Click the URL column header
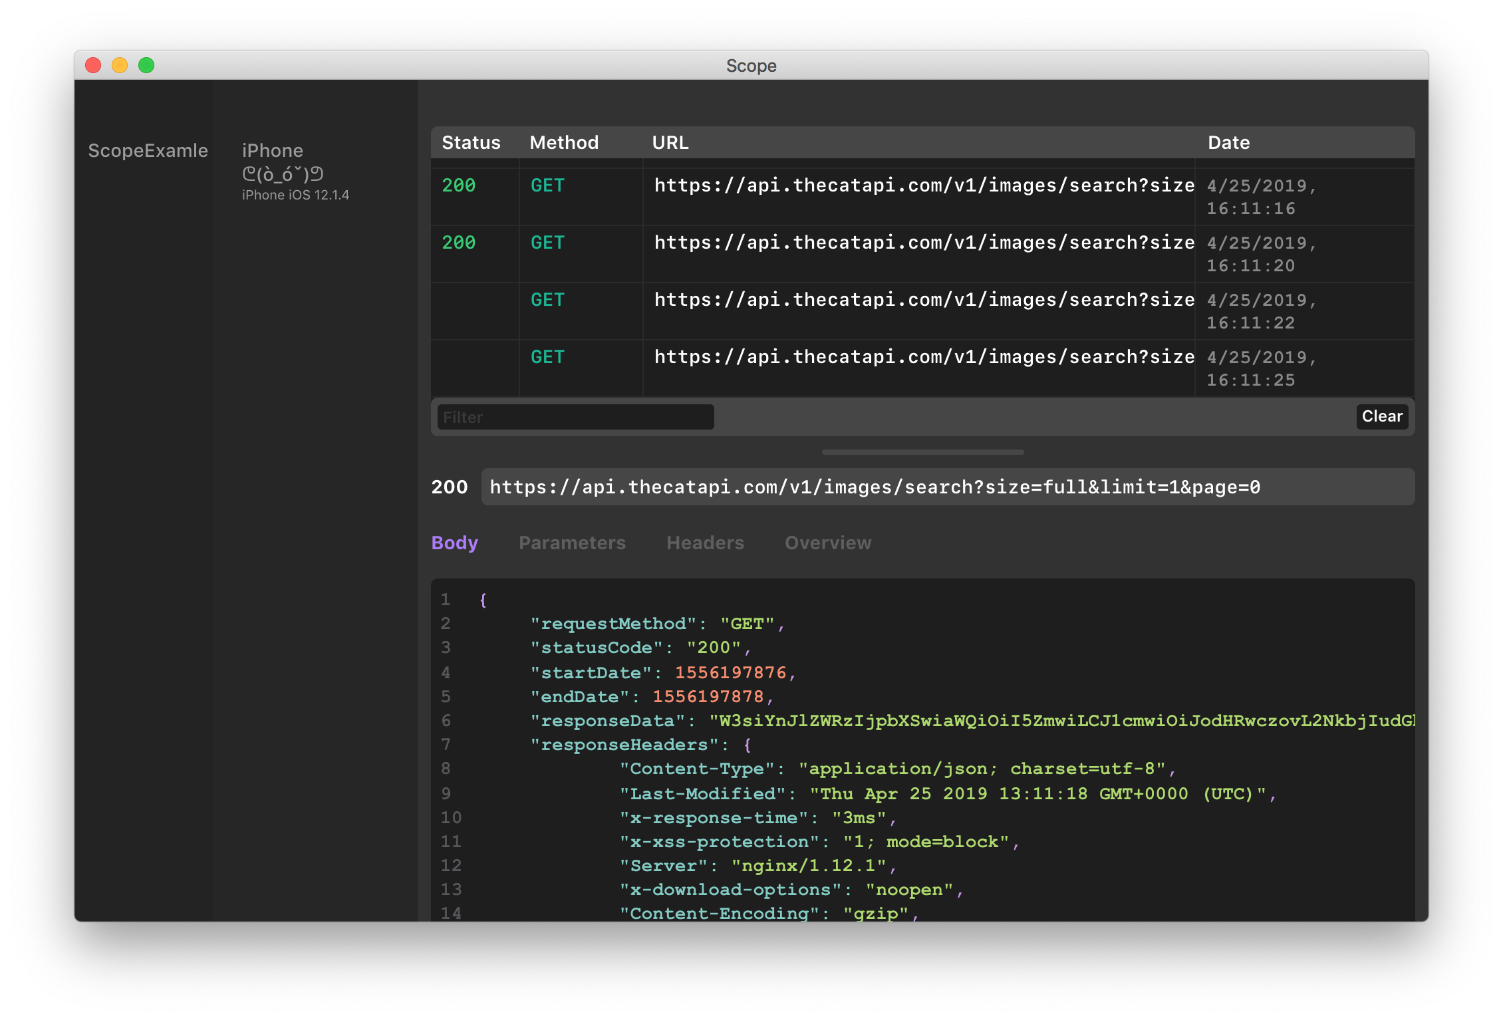Screen dimensions: 1503x1020 point(670,142)
